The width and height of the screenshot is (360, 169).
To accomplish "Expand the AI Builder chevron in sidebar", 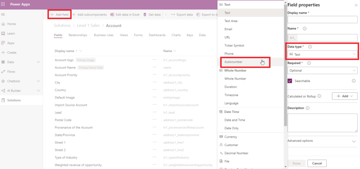I will click(x=38, y=91).
